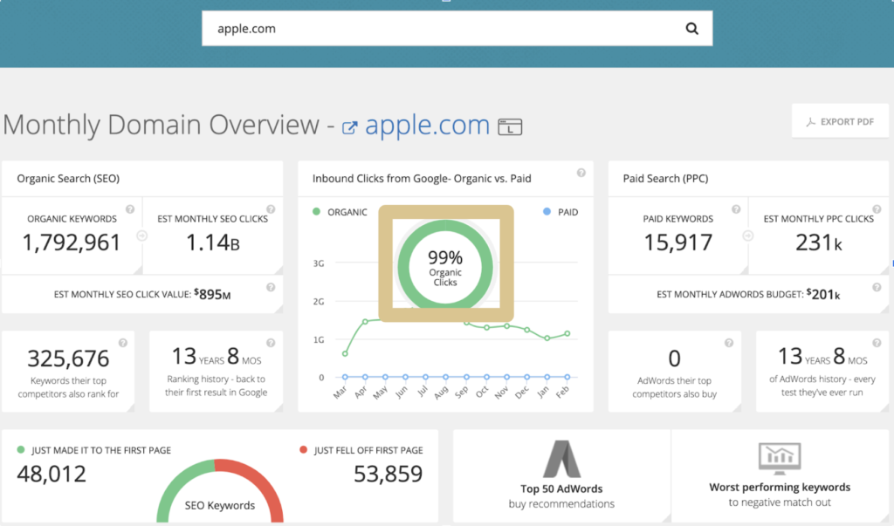Click help icon on the competitors' AdWords card
This screenshot has height=526, width=894.
coord(729,343)
